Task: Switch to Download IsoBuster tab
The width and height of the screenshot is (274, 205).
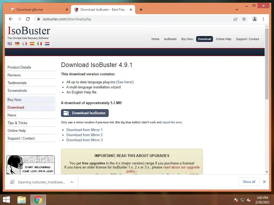Action: pyautogui.click(x=103, y=10)
